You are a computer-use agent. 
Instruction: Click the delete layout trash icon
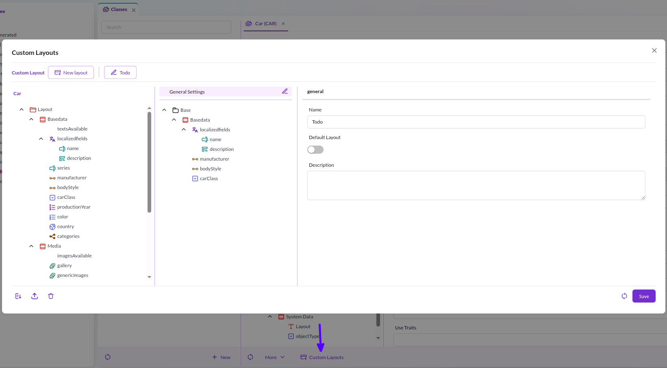[51, 296]
